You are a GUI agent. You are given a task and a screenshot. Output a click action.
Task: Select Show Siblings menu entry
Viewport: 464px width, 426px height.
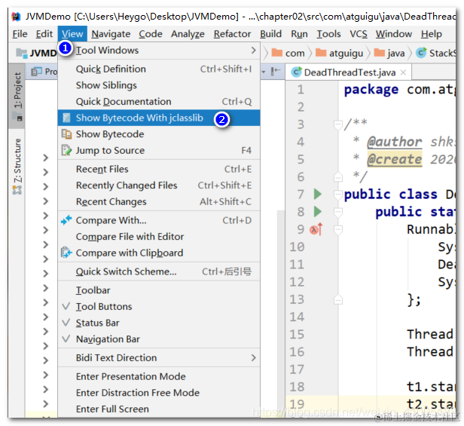[x=159, y=85]
